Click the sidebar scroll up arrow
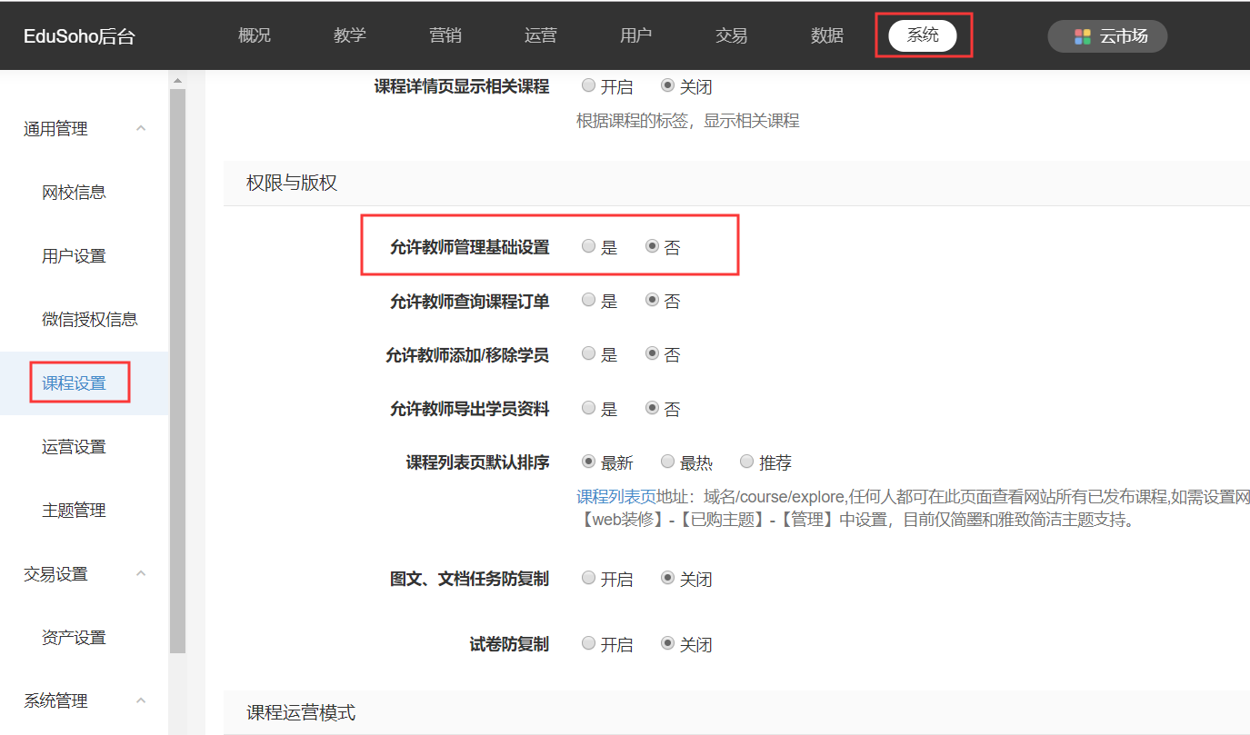Image resolution: width=1250 pixels, height=735 pixels. tap(177, 80)
